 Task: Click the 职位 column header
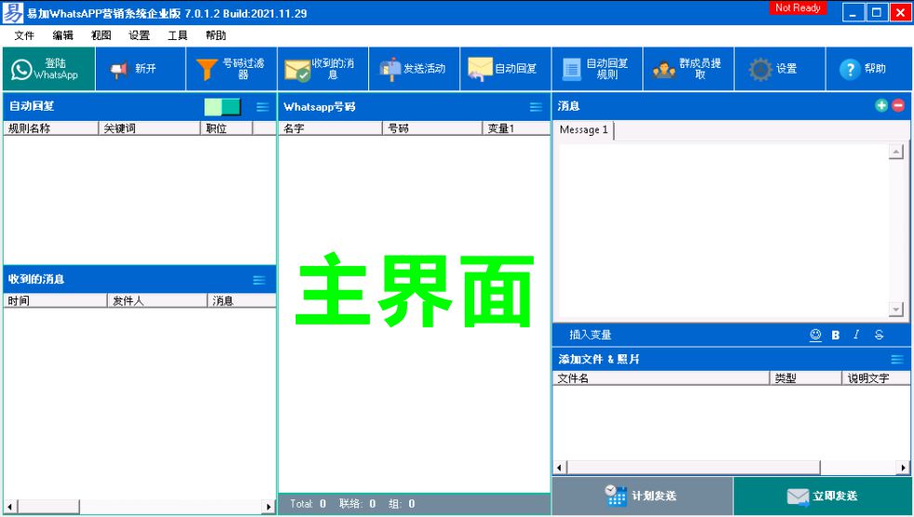227,128
